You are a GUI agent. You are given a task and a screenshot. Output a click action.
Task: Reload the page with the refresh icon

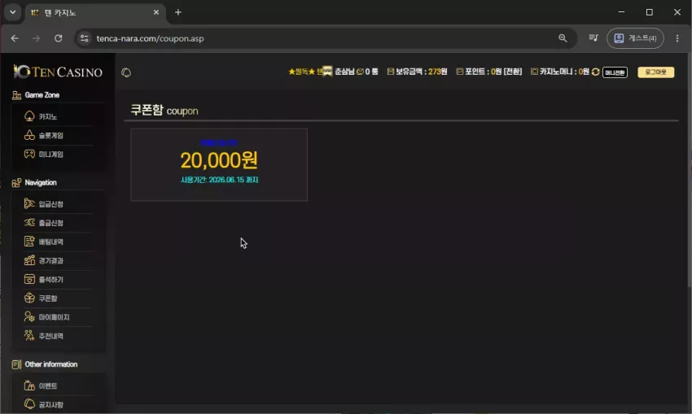point(59,38)
